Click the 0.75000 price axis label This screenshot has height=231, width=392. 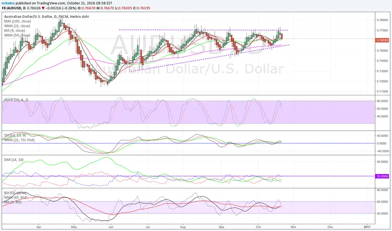pyautogui.click(x=382, y=51)
